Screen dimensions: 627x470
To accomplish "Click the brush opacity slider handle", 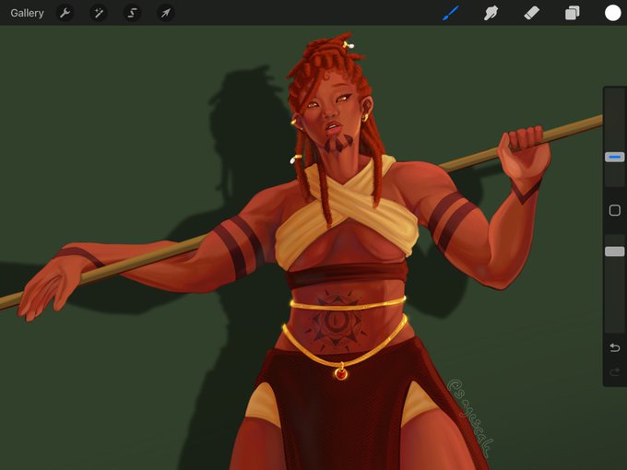I will [615, 252].
